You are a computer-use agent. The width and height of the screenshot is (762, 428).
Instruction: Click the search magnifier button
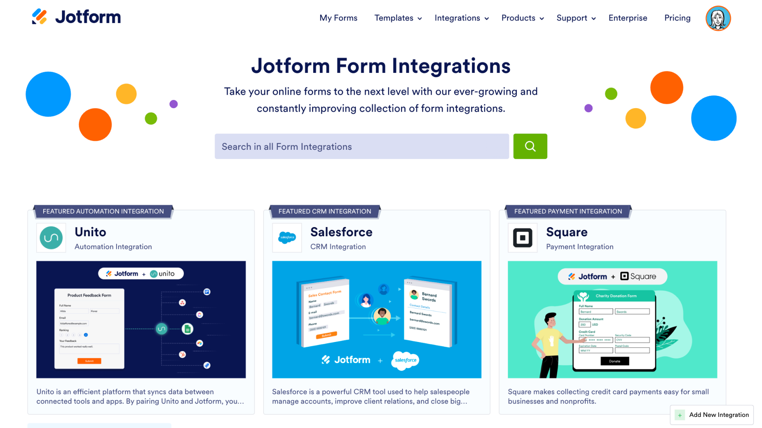pos(530,146)
